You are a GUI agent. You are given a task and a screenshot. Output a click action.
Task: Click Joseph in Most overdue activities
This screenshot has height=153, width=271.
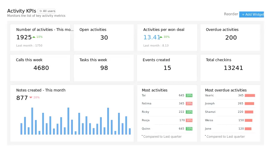(x=210, y=103)
